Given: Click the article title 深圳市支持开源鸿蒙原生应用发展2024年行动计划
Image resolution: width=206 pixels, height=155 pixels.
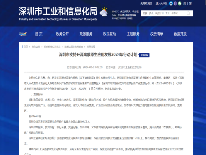Looking at the screenshot, I should point(98,54).
